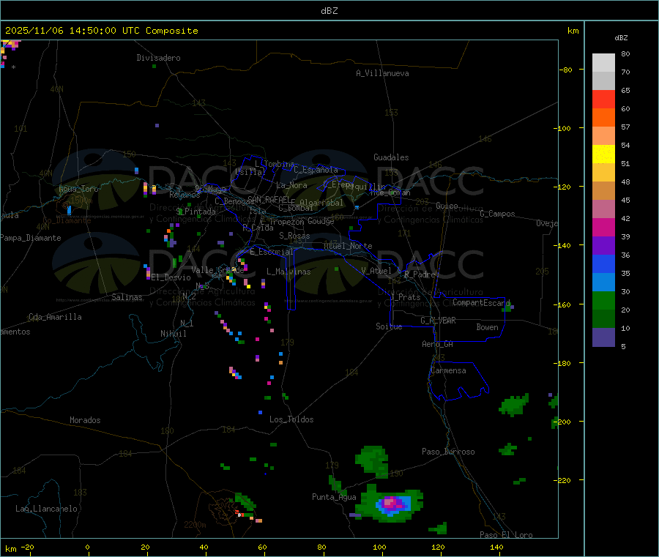
Task: Click the Lag.Llancanelo label
Action: point(47,509)
